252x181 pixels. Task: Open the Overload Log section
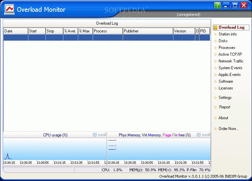pos(231,27)
